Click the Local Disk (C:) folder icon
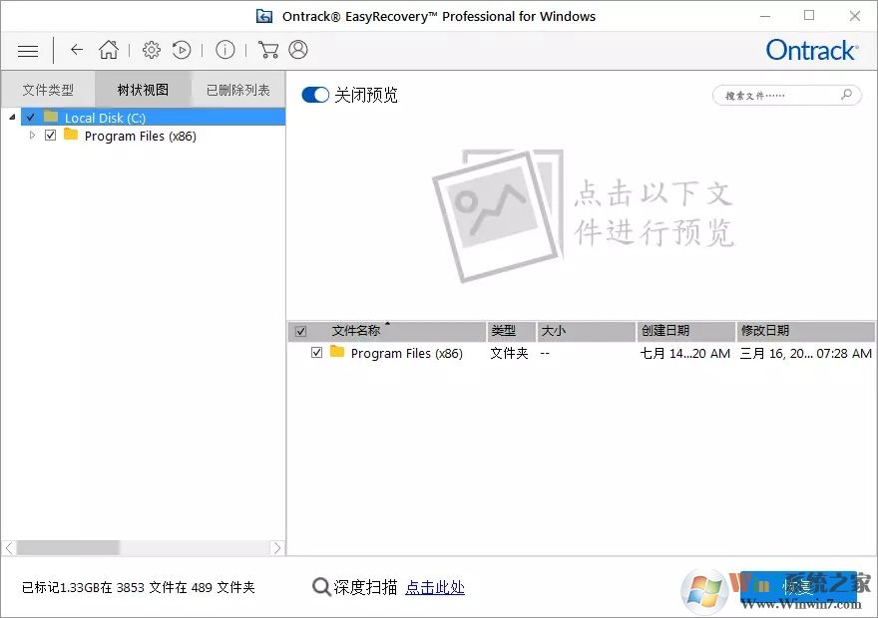Viewport: 878px width, 618px height. pos(51,117)
